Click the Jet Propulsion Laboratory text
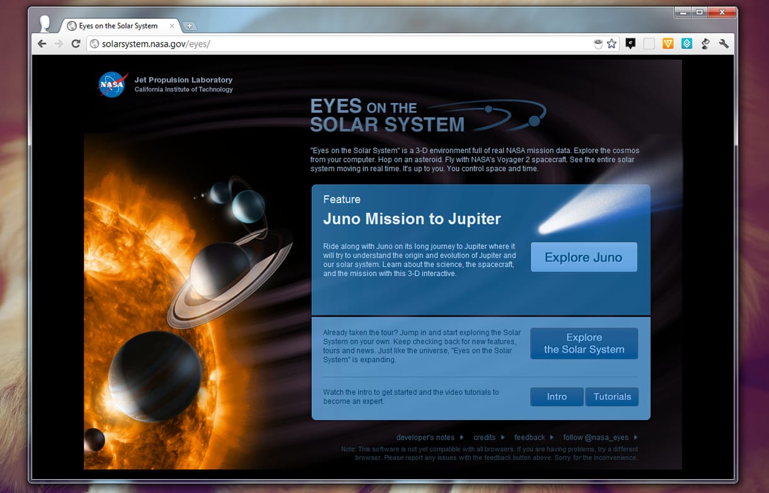The height and width of the screenshot is (493, 769). coord(183,80)
